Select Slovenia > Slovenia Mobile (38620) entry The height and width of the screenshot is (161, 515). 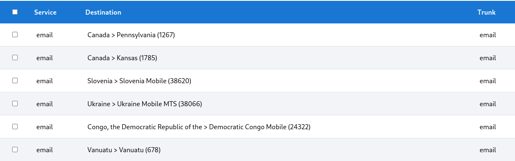point(139,81)
